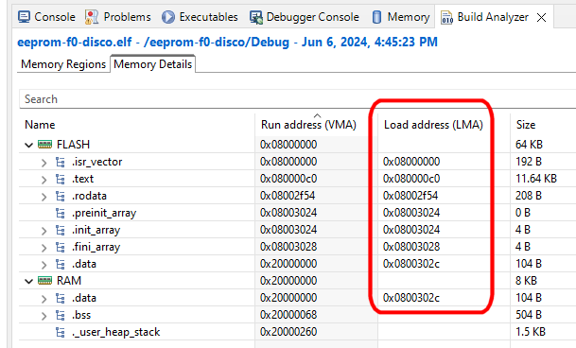Expand the .fini_array section
Image resolution: width=576 pixels, height=348 pixels.
pyautogui.click(x=44, y=248)
